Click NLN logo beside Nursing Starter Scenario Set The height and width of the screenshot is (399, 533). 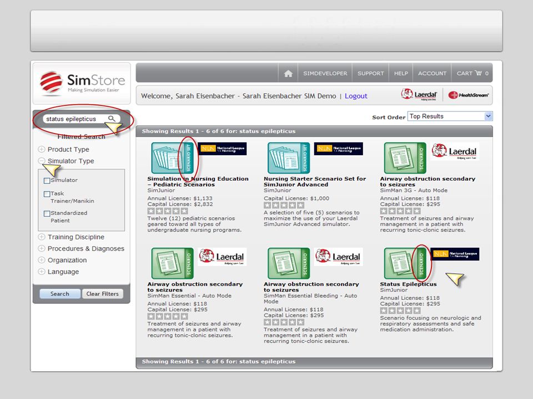[338, 149]
